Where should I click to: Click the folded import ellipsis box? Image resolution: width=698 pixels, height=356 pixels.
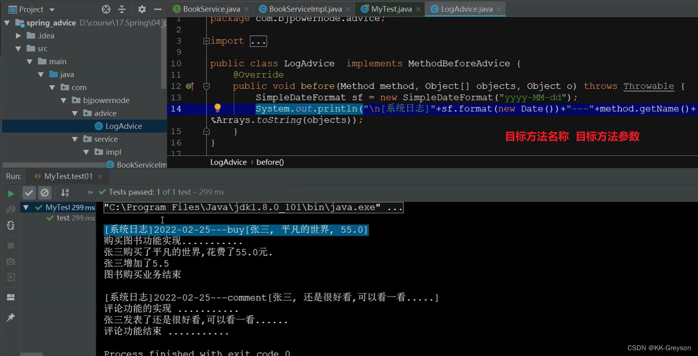[258, 41]
